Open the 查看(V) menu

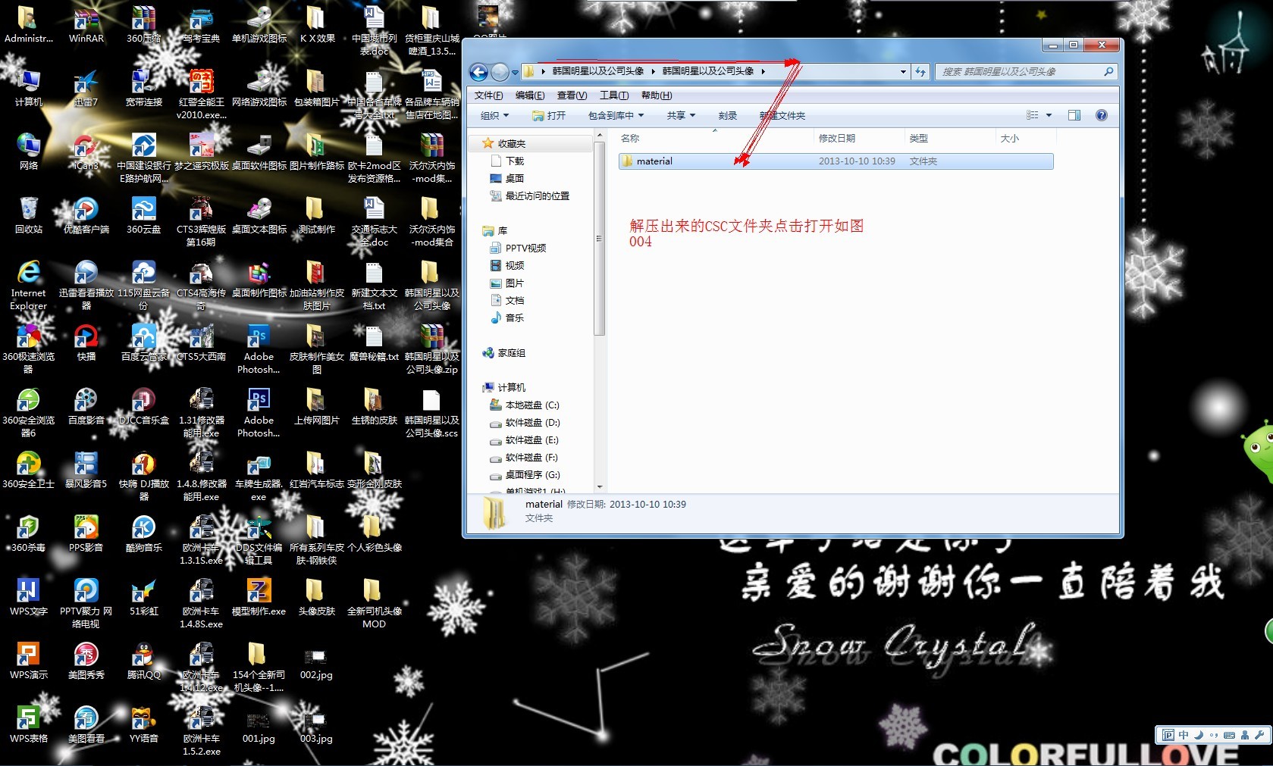coord(572,95)
